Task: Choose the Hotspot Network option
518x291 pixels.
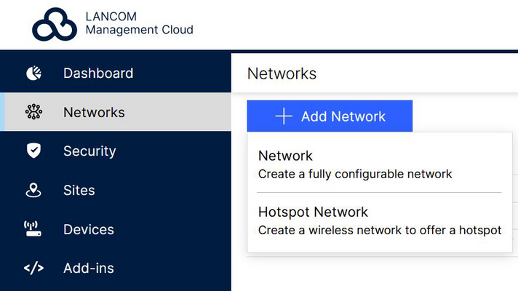Action: tap(313, 212)
